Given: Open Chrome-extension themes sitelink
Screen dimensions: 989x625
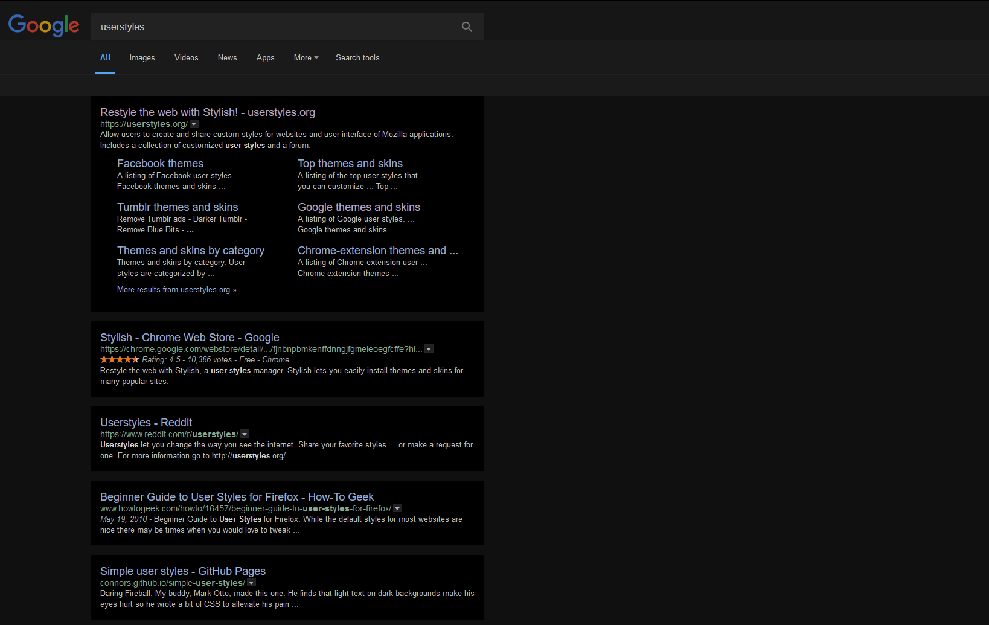Looking at the screenshot, I should click(x=378, y=251).
